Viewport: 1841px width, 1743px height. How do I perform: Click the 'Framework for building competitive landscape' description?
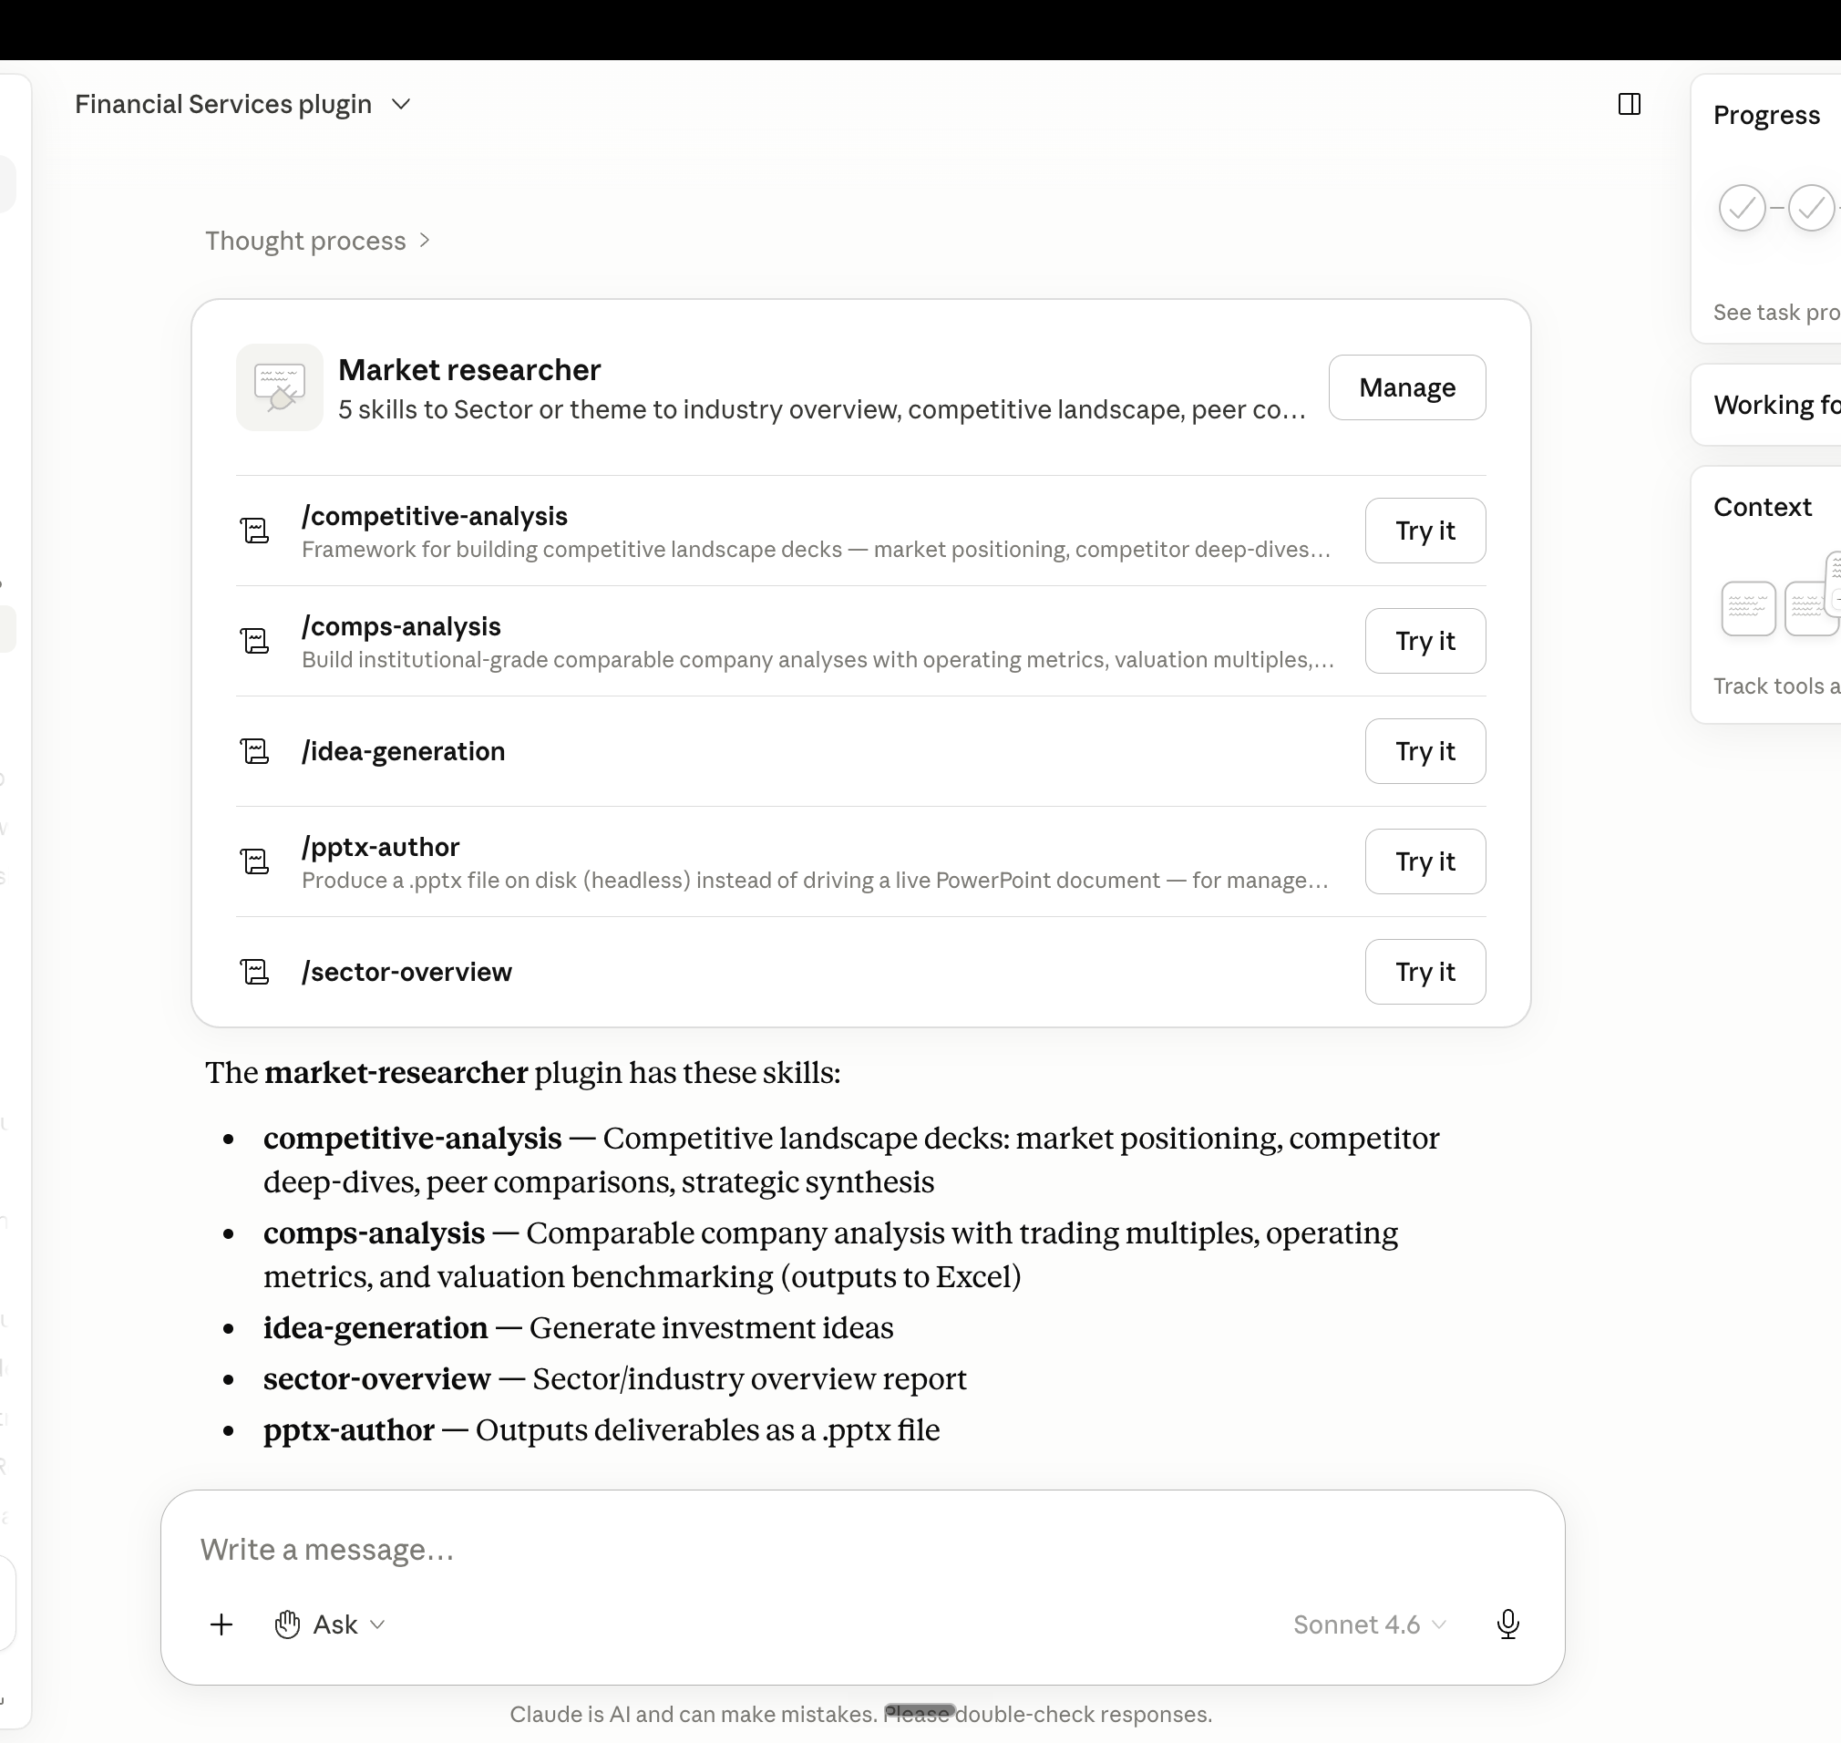817,549
